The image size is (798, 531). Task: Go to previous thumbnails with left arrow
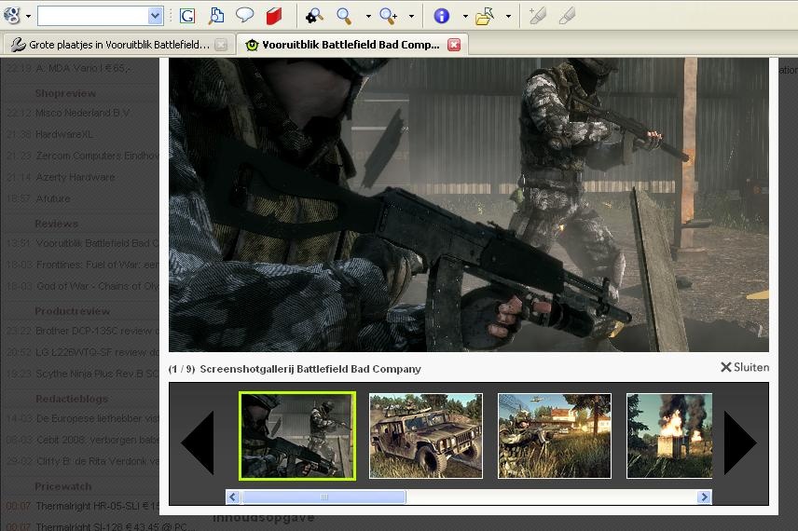(x=198, y=443)
